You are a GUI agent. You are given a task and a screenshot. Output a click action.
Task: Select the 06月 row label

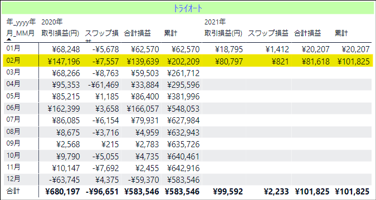pyautogui.click(x=13, y=108)
